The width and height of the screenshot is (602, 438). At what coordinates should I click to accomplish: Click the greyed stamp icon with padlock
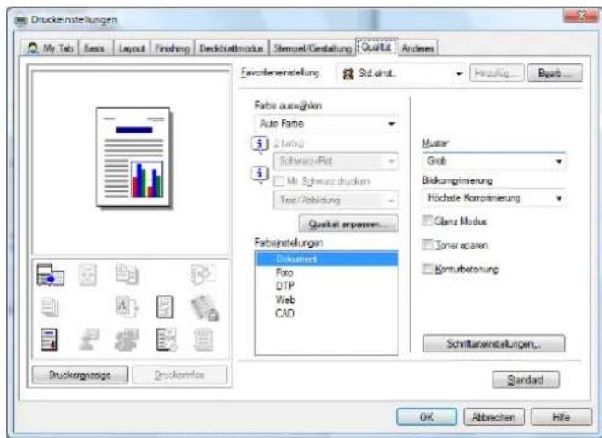(x=205, y=308)
